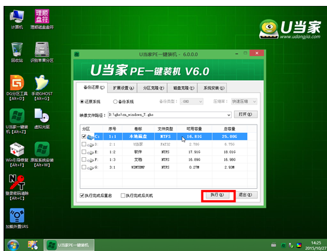Click the 本地磁盘 label cell

[x=138, y=136]
